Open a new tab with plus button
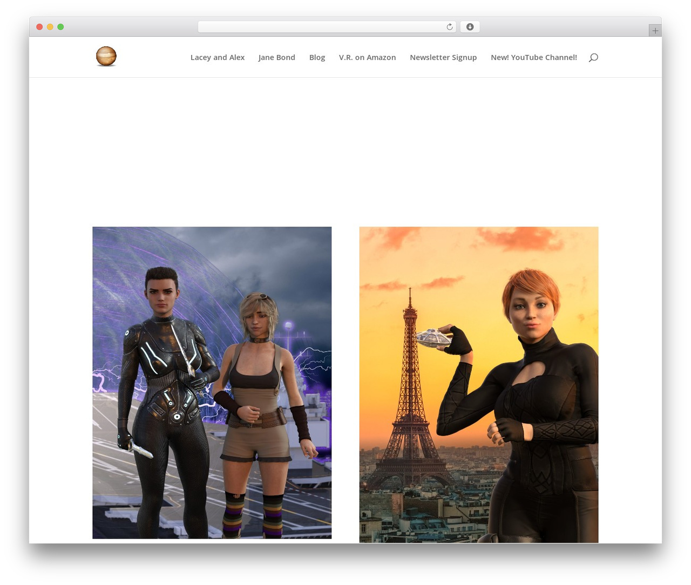691x585 pixels. tap(655, 31)
